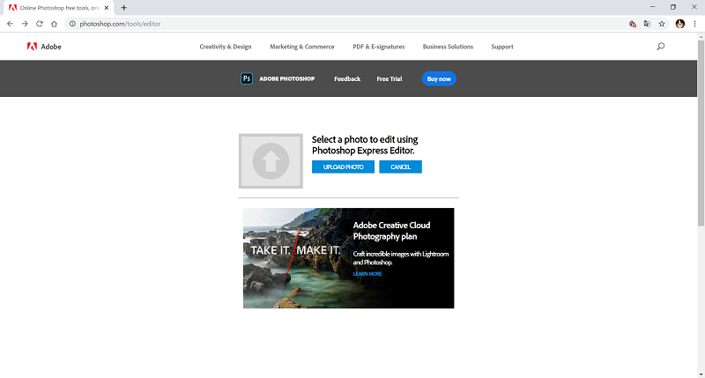Open the browser home page icon
705x378 pixels.
click(55, 24)
